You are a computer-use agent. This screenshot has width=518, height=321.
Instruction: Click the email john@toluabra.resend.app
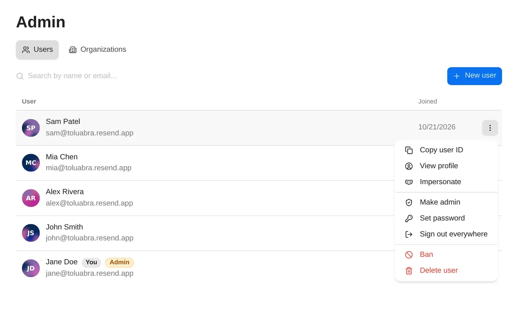[x=90, y=238]
